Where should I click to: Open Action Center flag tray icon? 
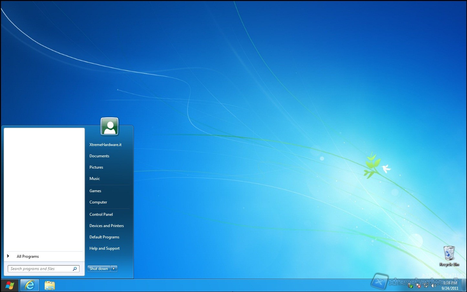click(418, 286)
